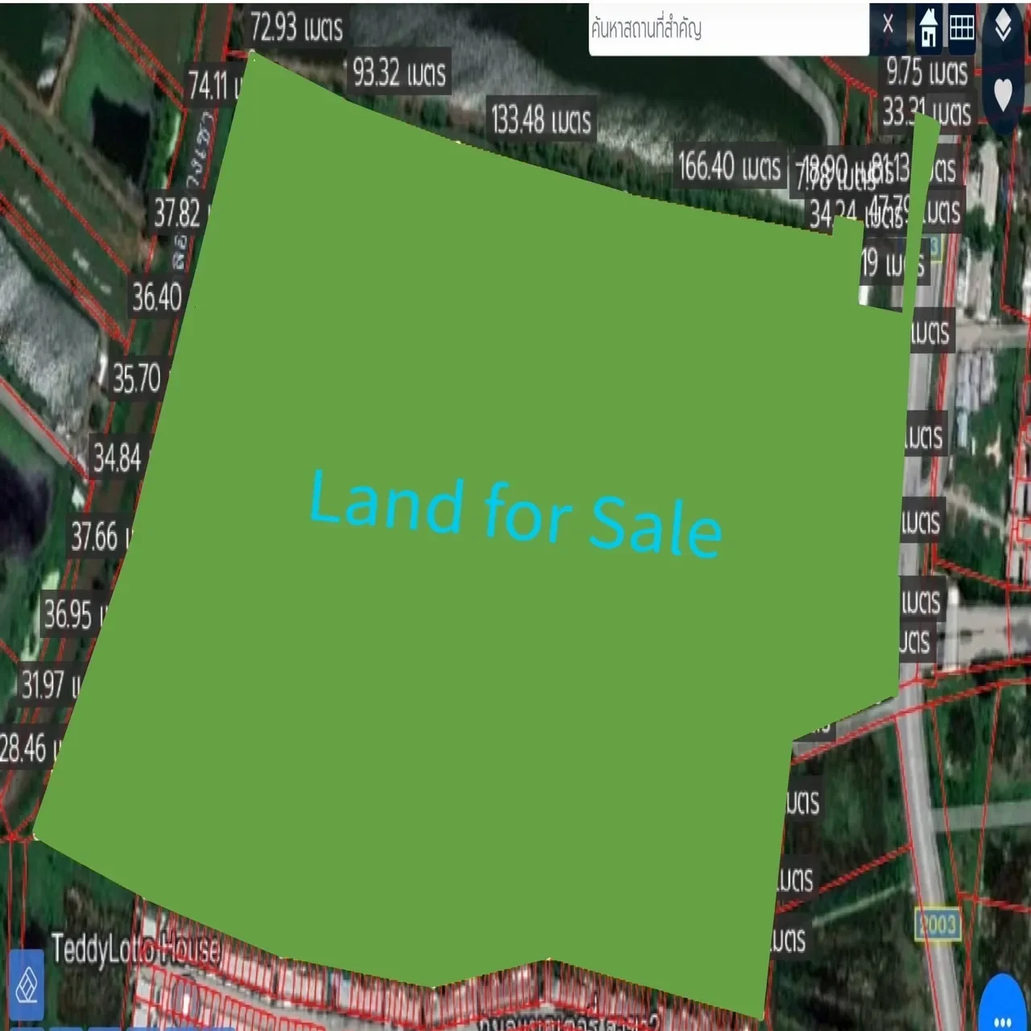Open the grid table icon
This screenshot has width=1031, height=1031.
tap(962, 28)
